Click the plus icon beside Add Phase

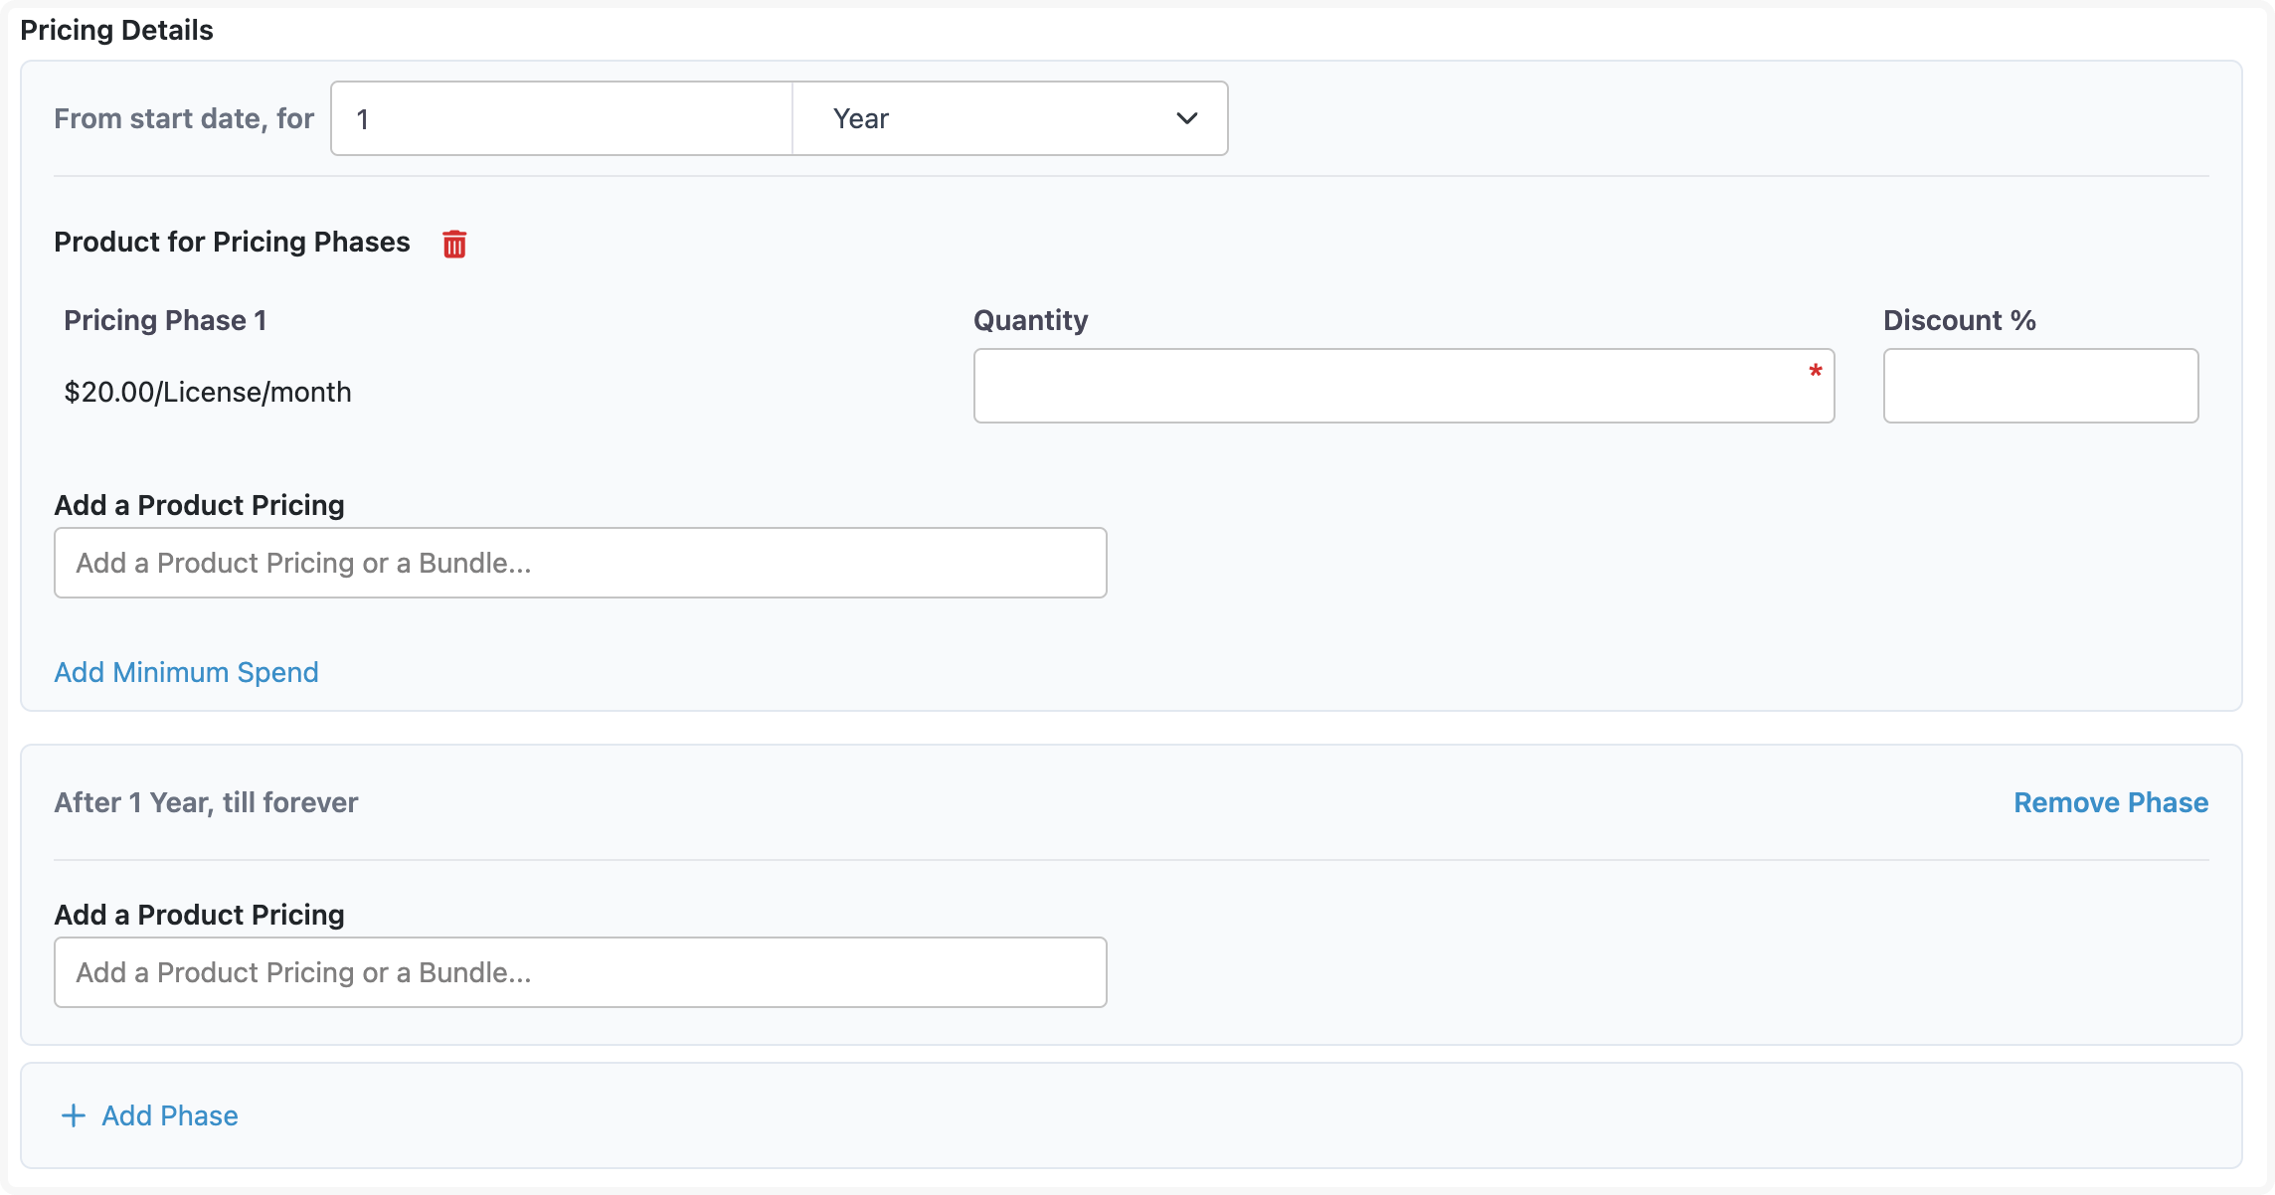click(x=74, y=1115)
